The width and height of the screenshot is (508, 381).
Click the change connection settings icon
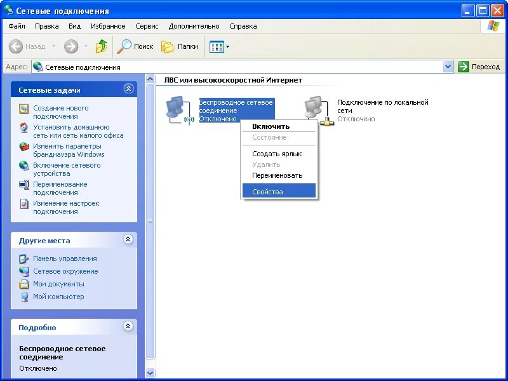point(24,204)
